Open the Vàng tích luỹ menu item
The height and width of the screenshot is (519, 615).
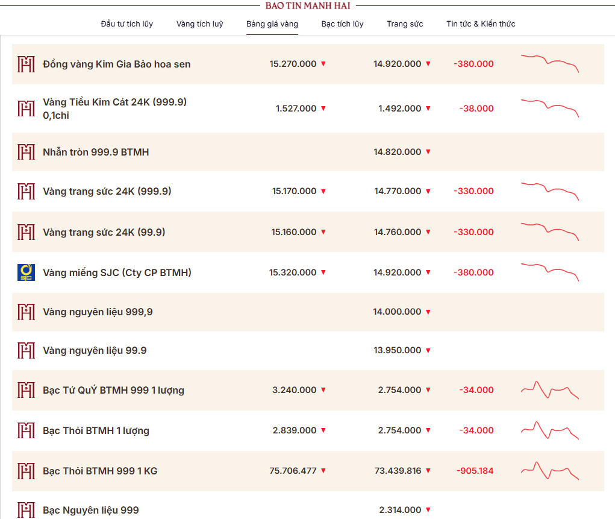click(199, 24)
